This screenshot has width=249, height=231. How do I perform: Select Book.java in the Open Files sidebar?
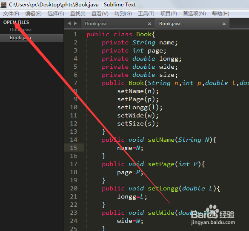(x=32, y=38)
